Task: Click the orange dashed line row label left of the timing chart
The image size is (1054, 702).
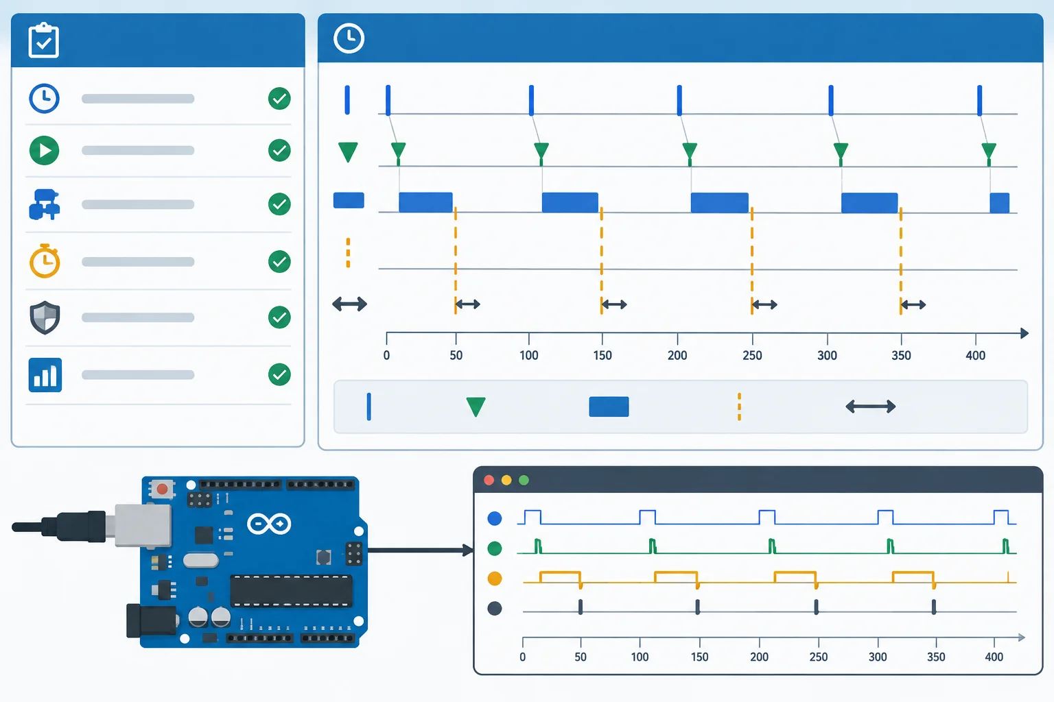Action: point(348,252)
